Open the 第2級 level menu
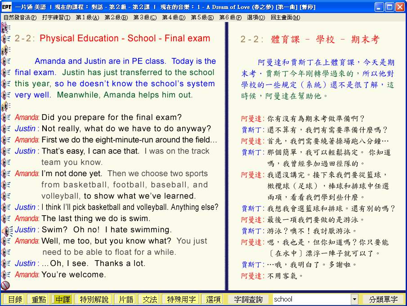Image resolution: width=407 pixels, height=306 pixels. [116, 18]
